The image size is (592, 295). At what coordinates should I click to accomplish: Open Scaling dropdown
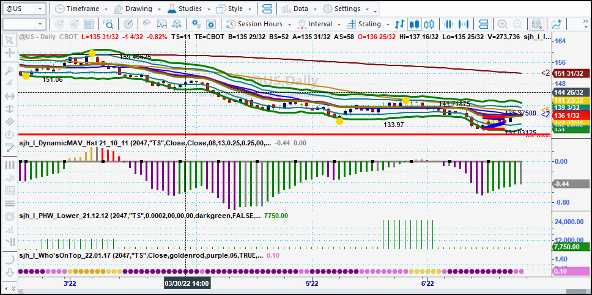pyautogui.click(x=368, y=24)
